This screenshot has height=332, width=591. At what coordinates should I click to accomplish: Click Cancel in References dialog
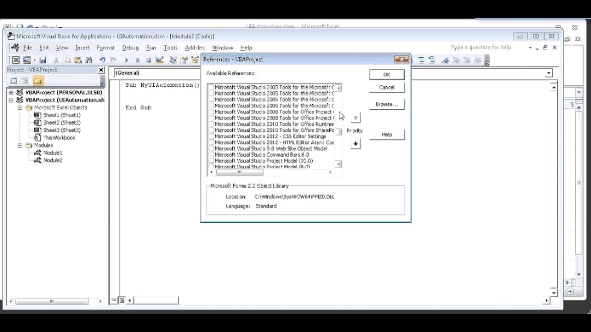pos(387,87)
